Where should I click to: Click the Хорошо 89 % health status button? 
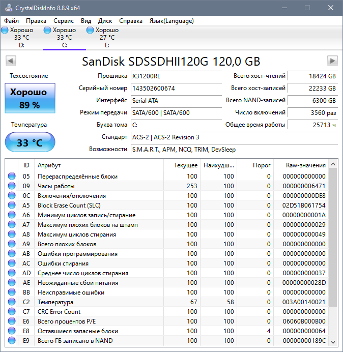pos(30,99)
